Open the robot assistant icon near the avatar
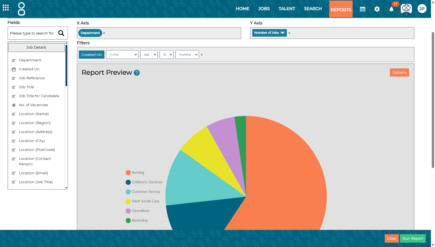Image resolution: width=435 pixels, height=247 pixels. pyautogui.click(x=406, y=9)
